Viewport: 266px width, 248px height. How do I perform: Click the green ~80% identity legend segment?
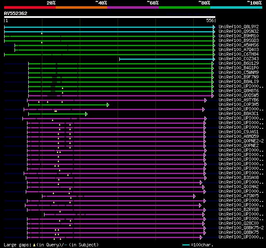click(x=185, y=7)
